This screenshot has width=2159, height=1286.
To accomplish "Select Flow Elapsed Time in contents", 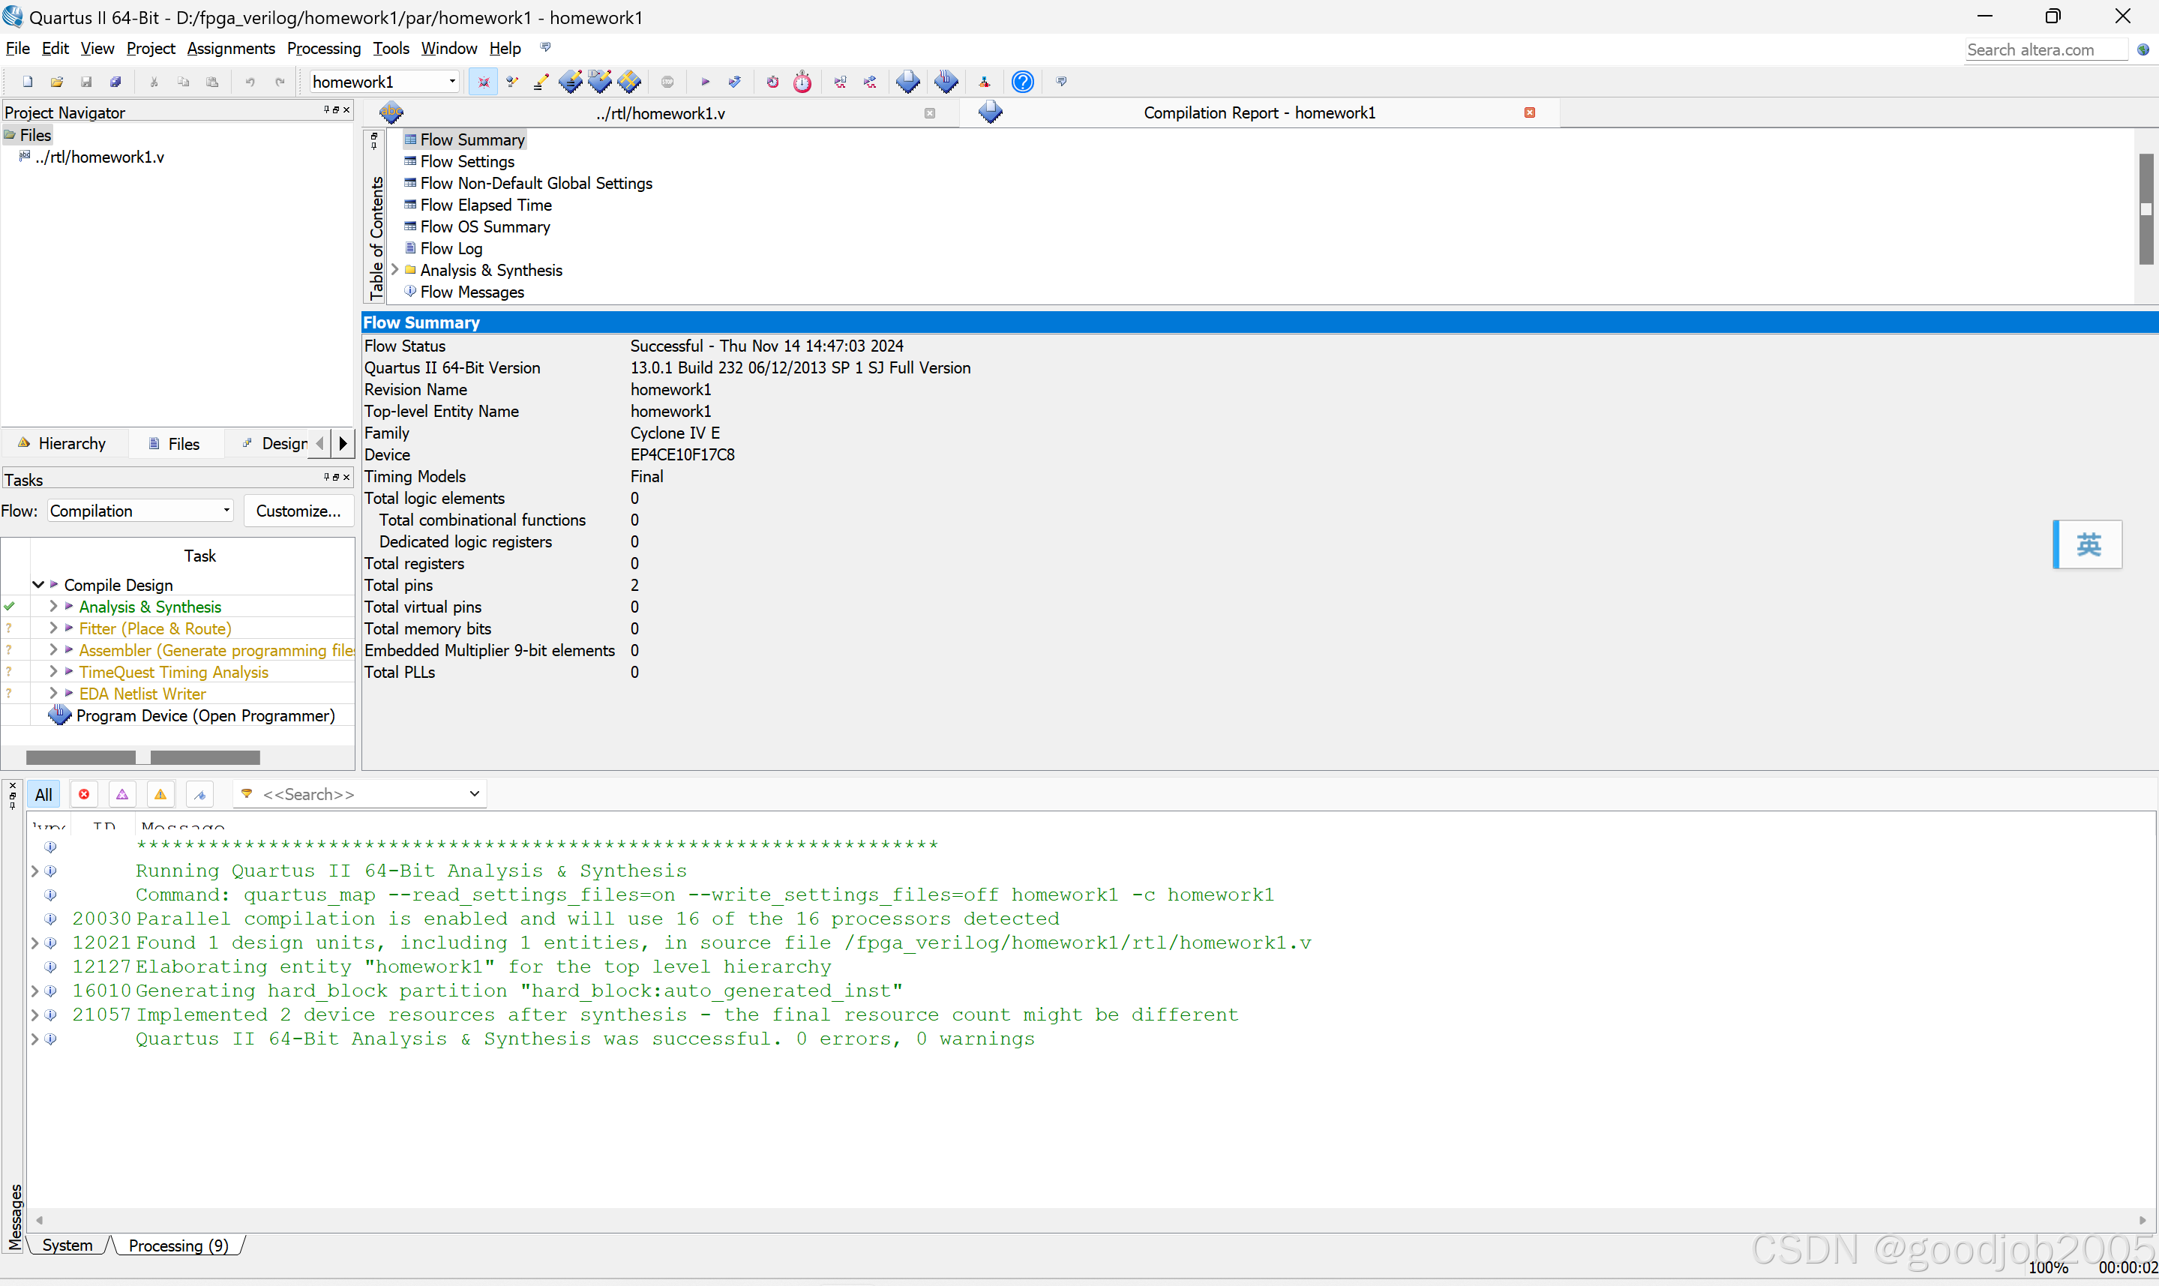I will point(485,205).
